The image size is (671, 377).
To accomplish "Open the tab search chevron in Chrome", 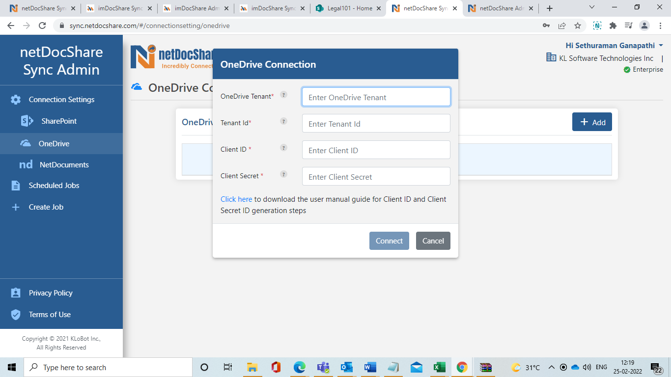I will 591,7.
